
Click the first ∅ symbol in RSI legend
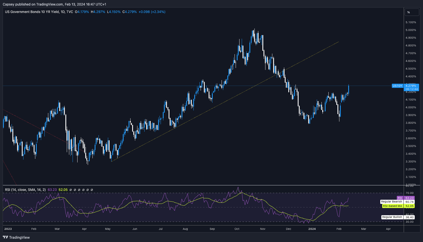click(71, 190)
